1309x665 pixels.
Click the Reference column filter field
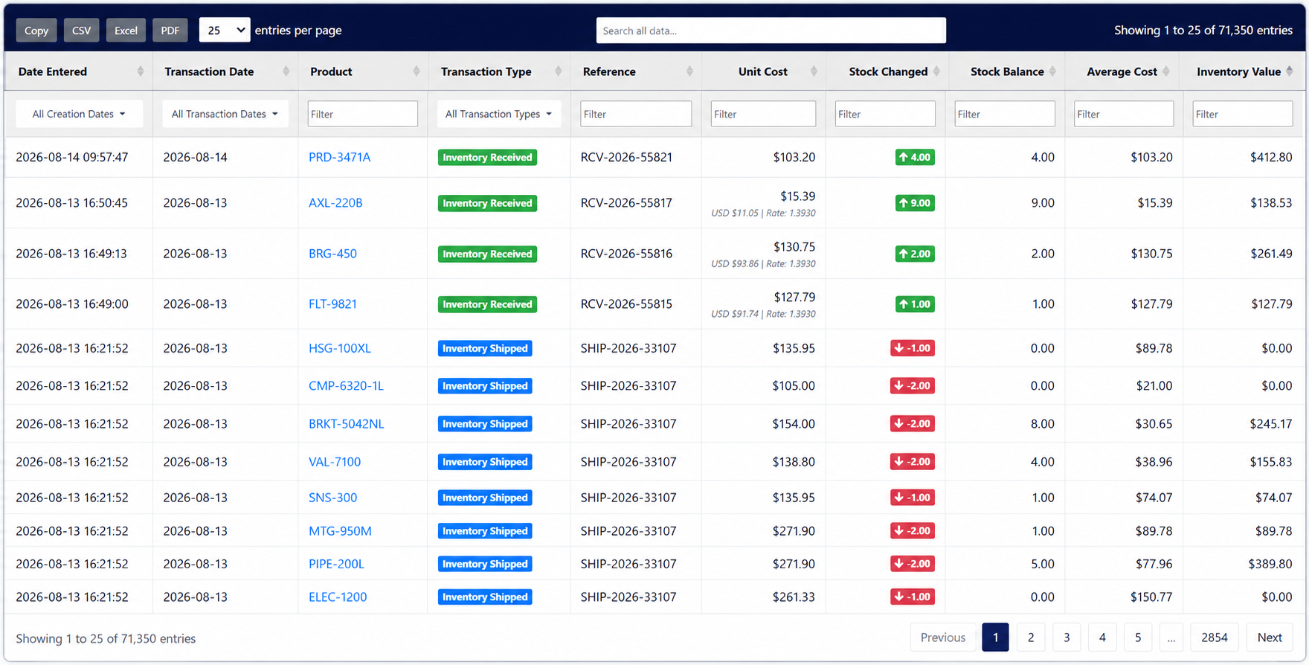point(636,114)
